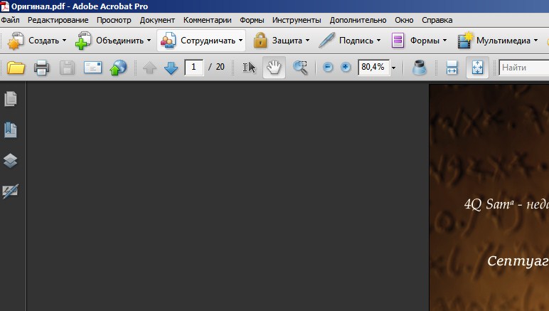The height and width of the screenshot is (311, 549).
Task: Expand the Формы toolbar dropdown
Action: [x=444, y=41]
